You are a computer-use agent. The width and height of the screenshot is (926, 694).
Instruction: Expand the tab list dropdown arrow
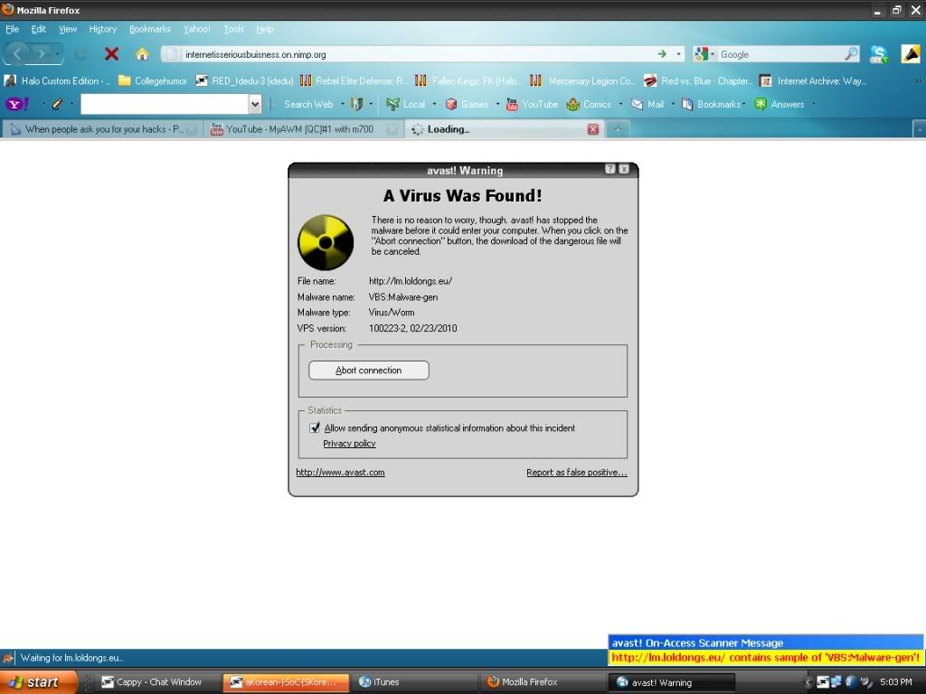pyautogui.click(x=919, y=130)
